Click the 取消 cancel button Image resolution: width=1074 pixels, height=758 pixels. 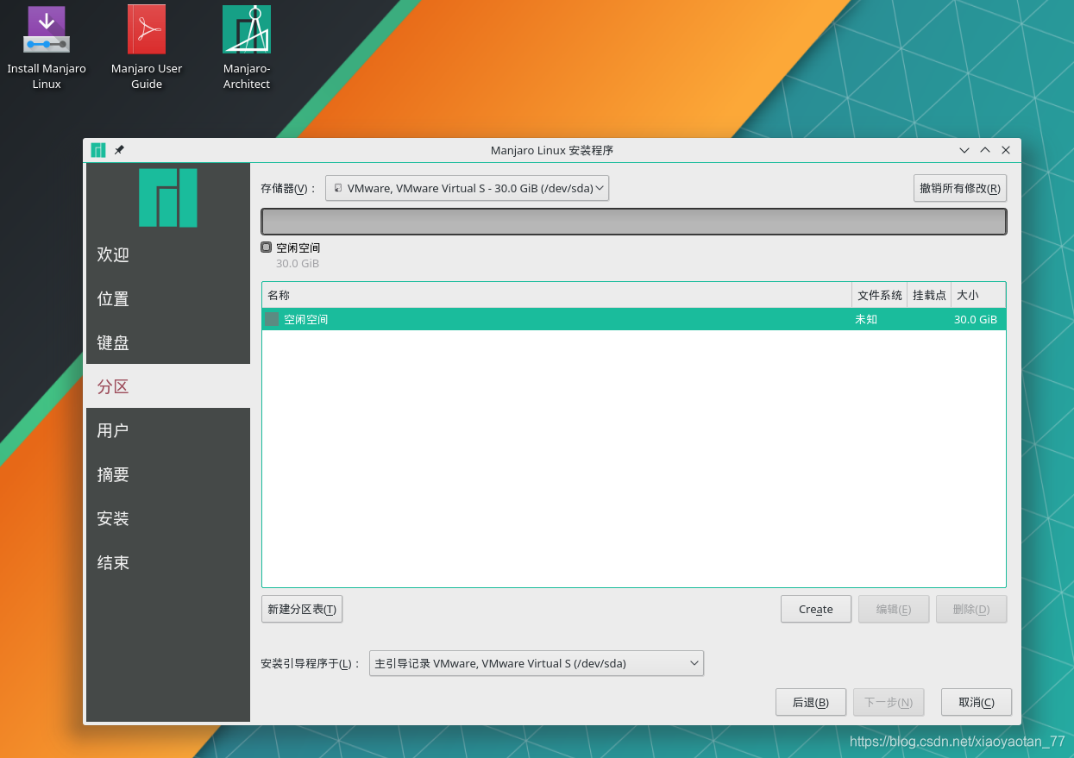point(977,702)
